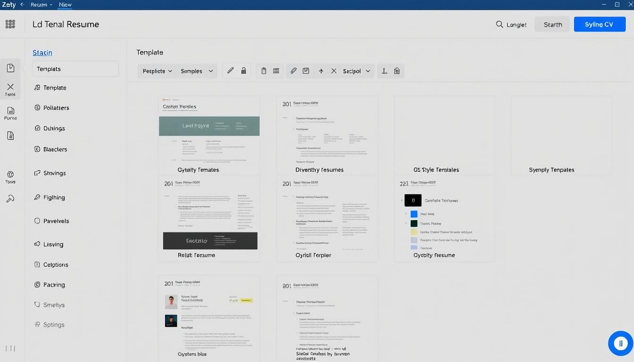Click the clipboard icon in toolbar
Image resolution: width=634 pixels, height=362 pixels.
pyautogui.click(x=264, y=70)
